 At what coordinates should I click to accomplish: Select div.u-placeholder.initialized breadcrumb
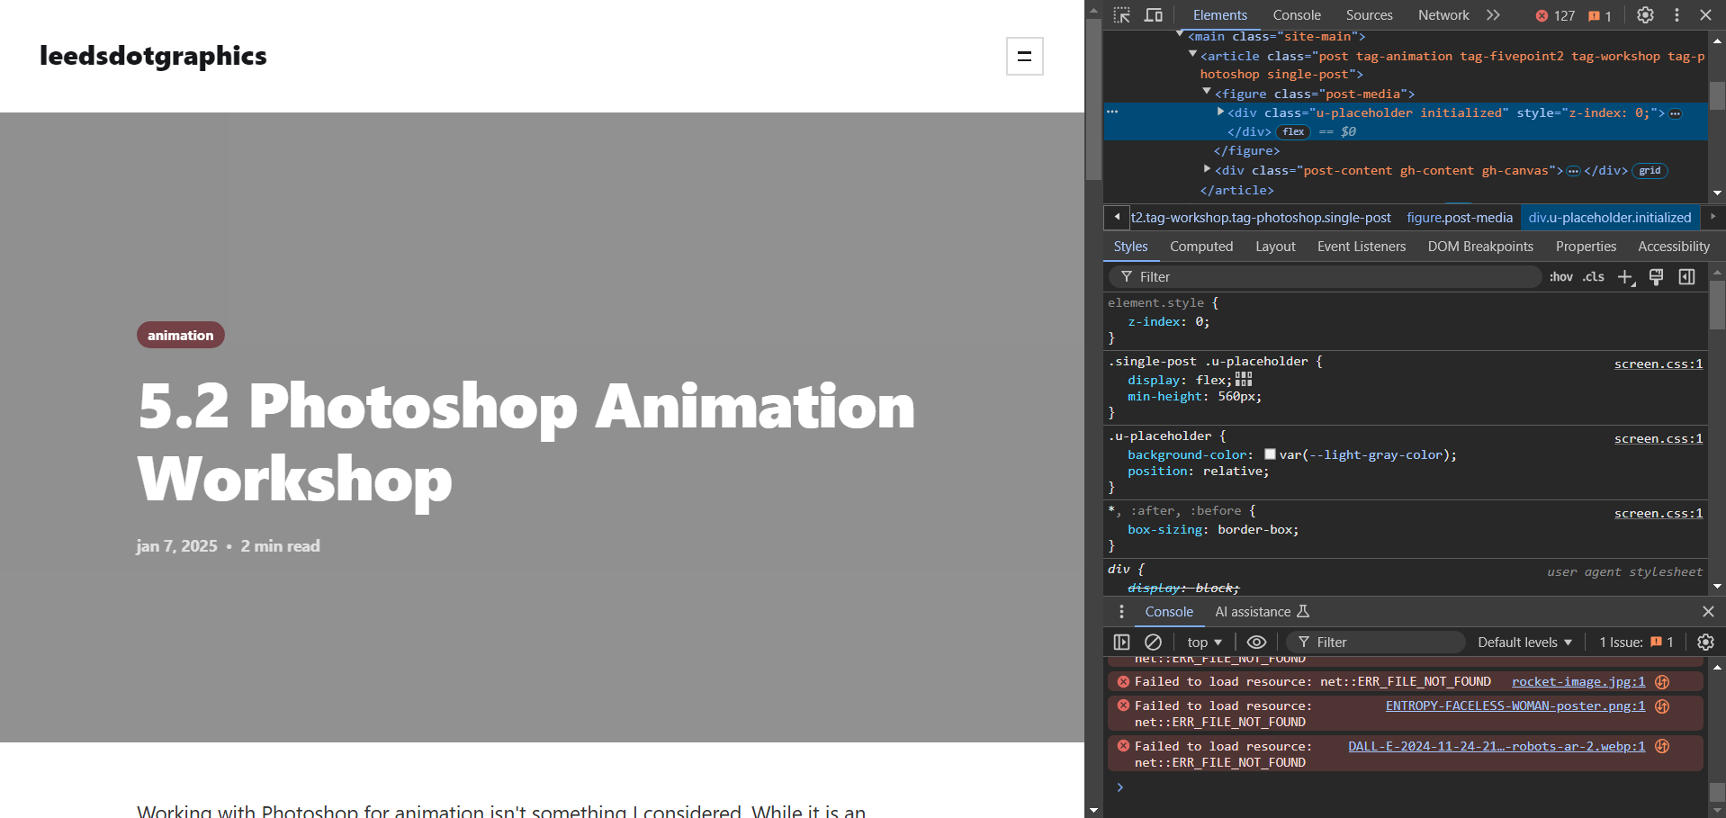(x=1610, y=218)
